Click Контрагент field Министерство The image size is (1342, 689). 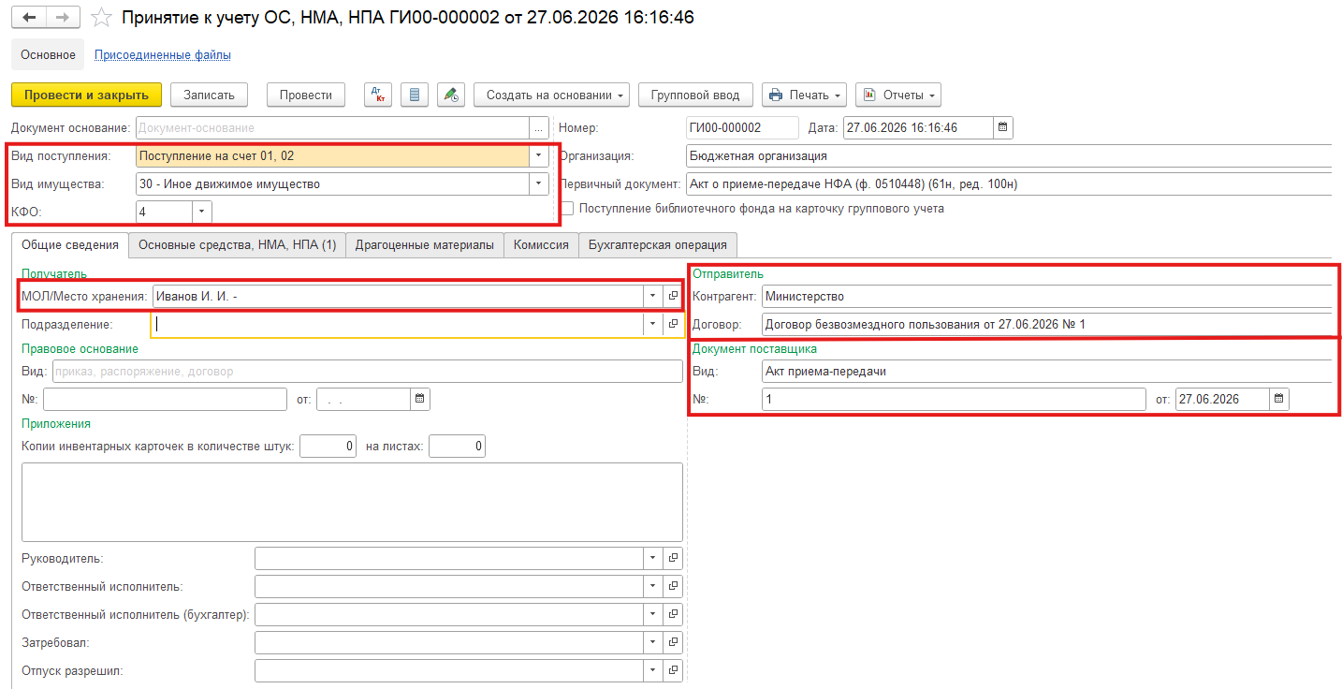point(1046,297)
